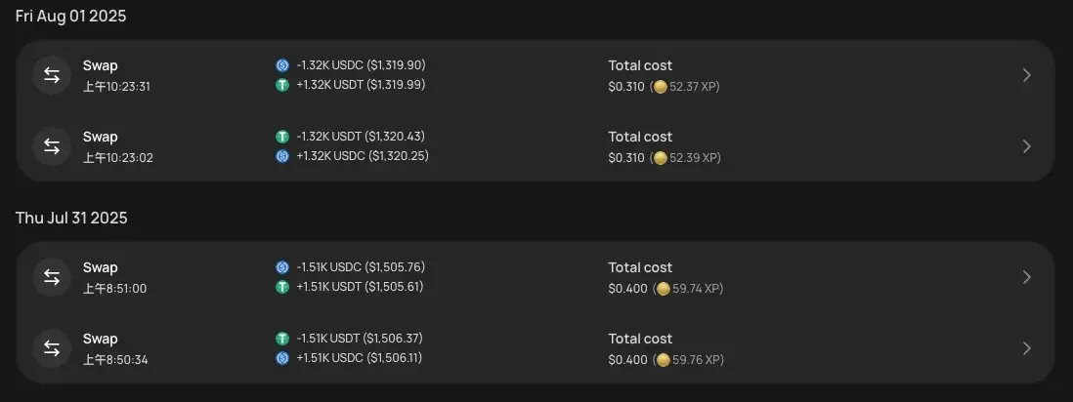Click the USDT icon next to -1.51K USDT ($1,506.37)
Screen dimensions: 1073x402
click(x=282, y=339)
